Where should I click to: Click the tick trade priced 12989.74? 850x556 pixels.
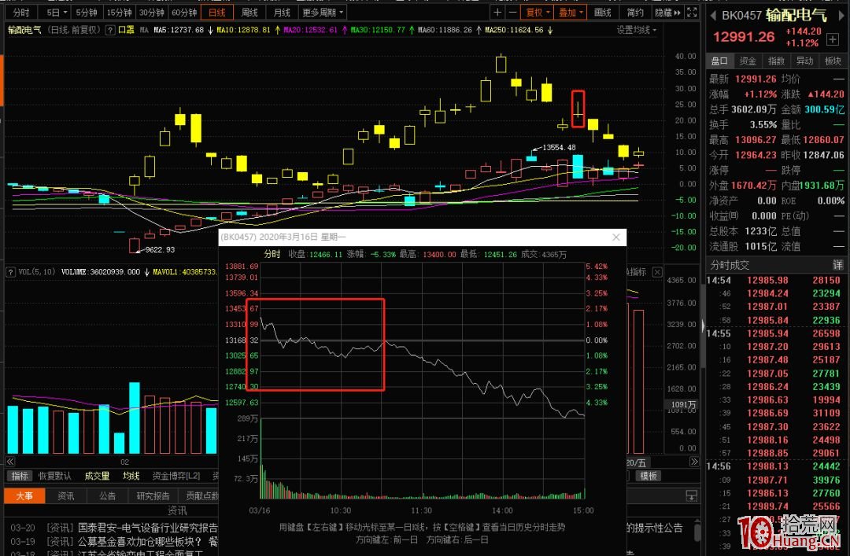(774, 506)
